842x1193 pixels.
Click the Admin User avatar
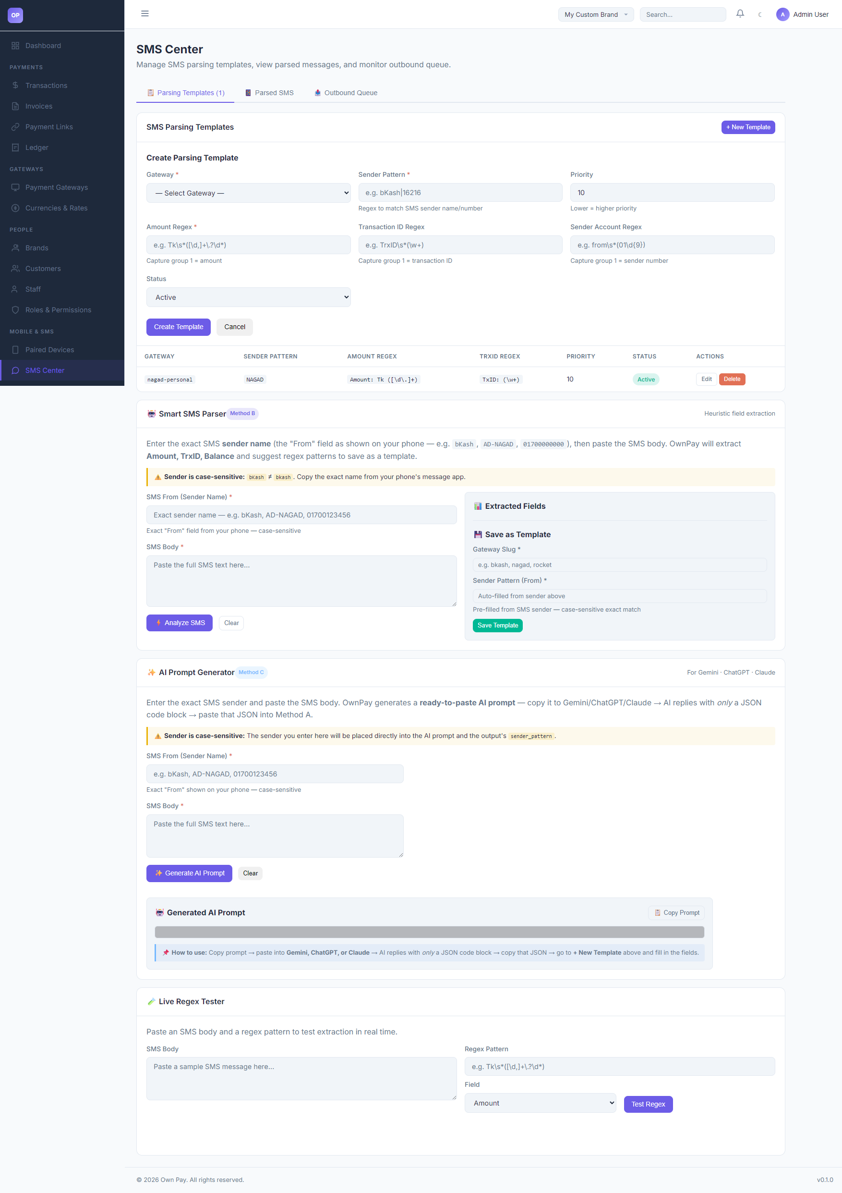782,14
